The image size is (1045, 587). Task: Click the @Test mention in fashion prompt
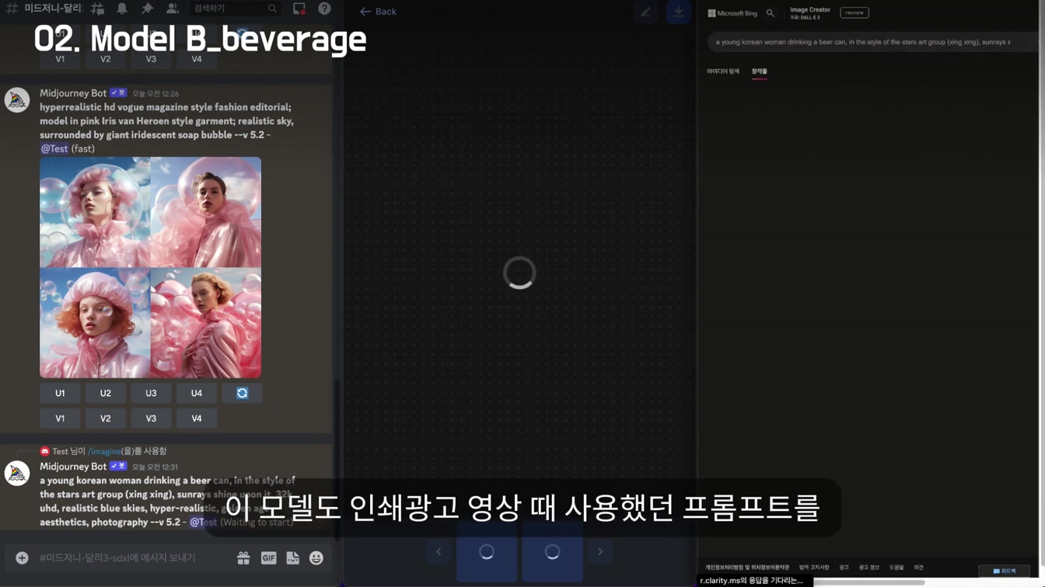point(54,148)
